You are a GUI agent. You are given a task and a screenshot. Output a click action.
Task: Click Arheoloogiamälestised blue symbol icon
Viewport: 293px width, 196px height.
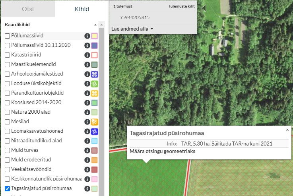pos(94,74)
